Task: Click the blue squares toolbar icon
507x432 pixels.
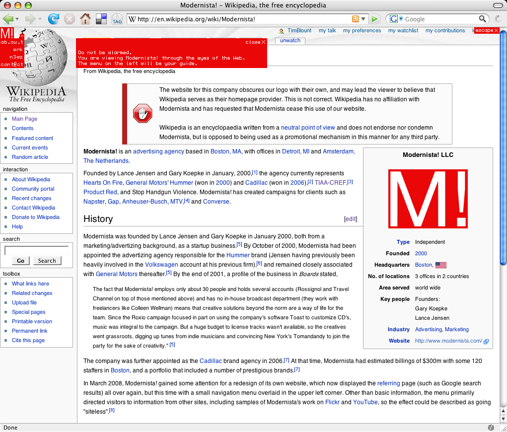Action: tap(101, 19)
